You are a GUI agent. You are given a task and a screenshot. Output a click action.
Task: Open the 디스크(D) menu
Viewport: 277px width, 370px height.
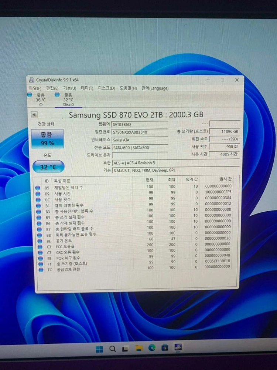(106, 88)
